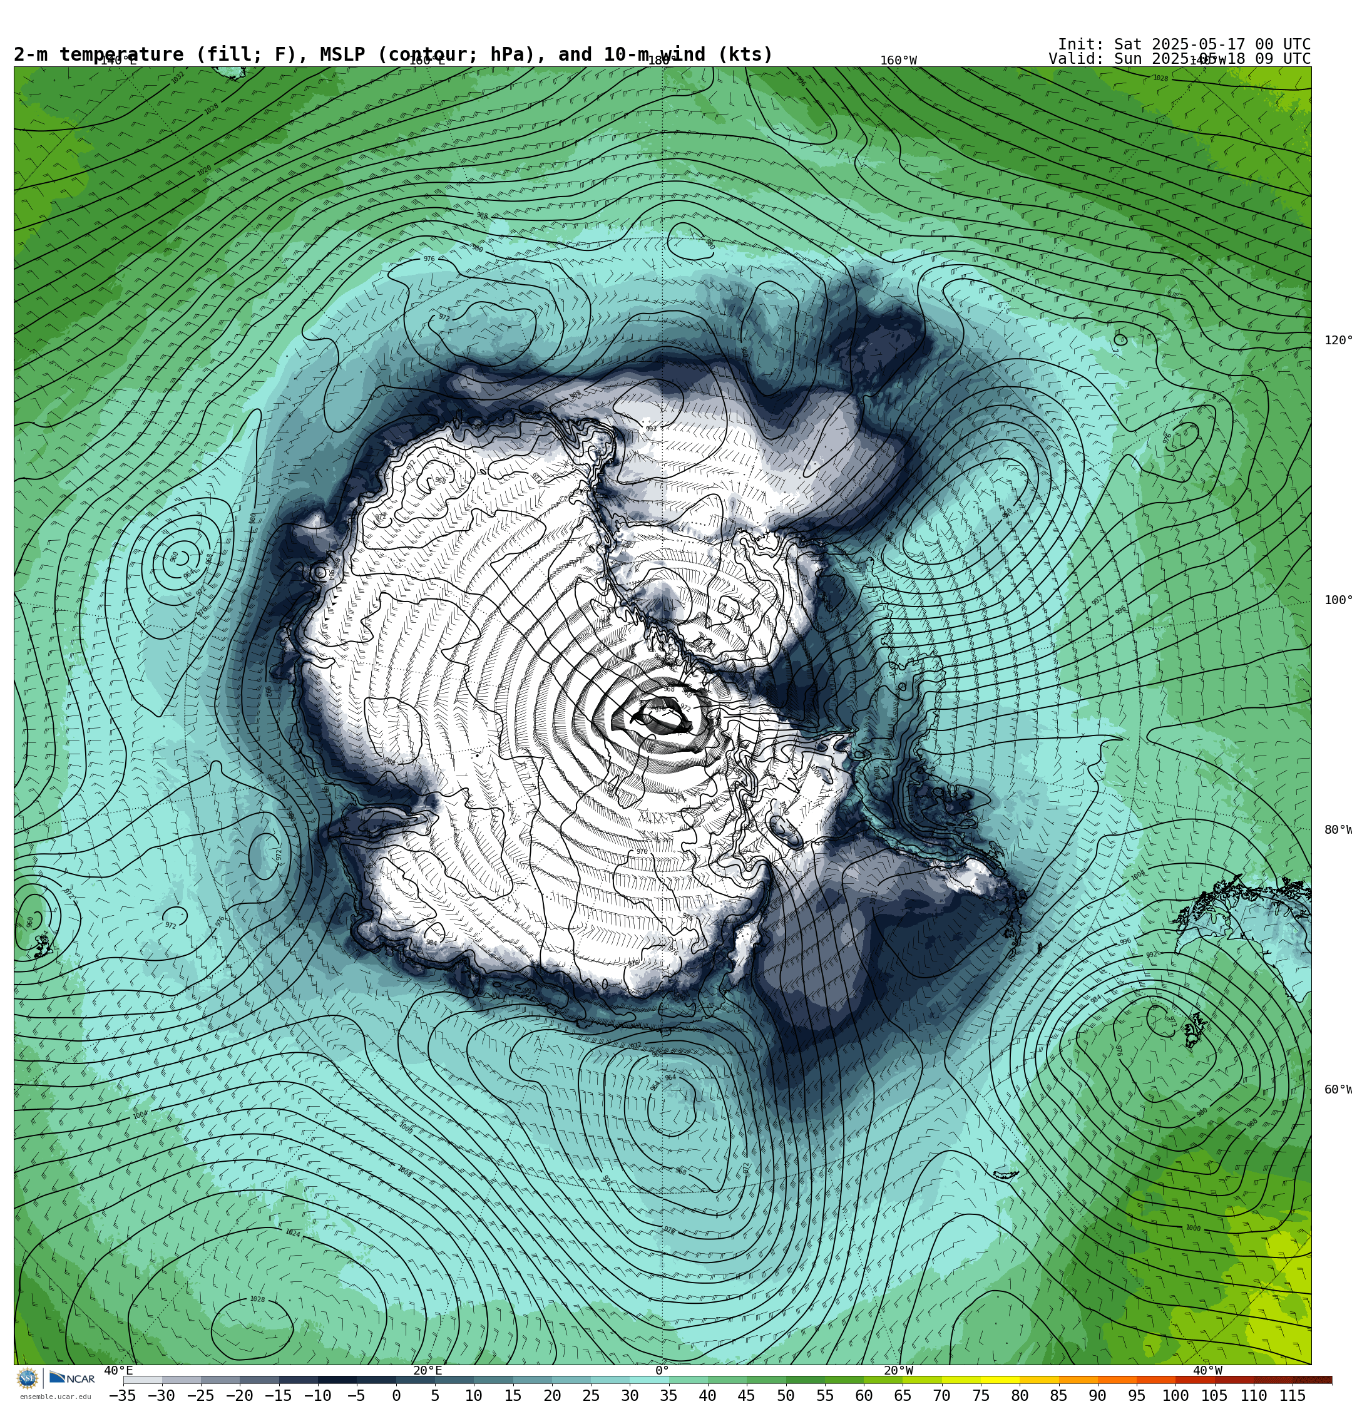Click the 0 colorbar tick label
The image size is (1352, 1404).
[396, 1395]
